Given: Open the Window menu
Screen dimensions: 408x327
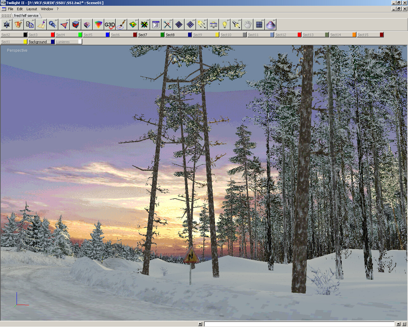Looking at the screenshot, I should point(47,9).
